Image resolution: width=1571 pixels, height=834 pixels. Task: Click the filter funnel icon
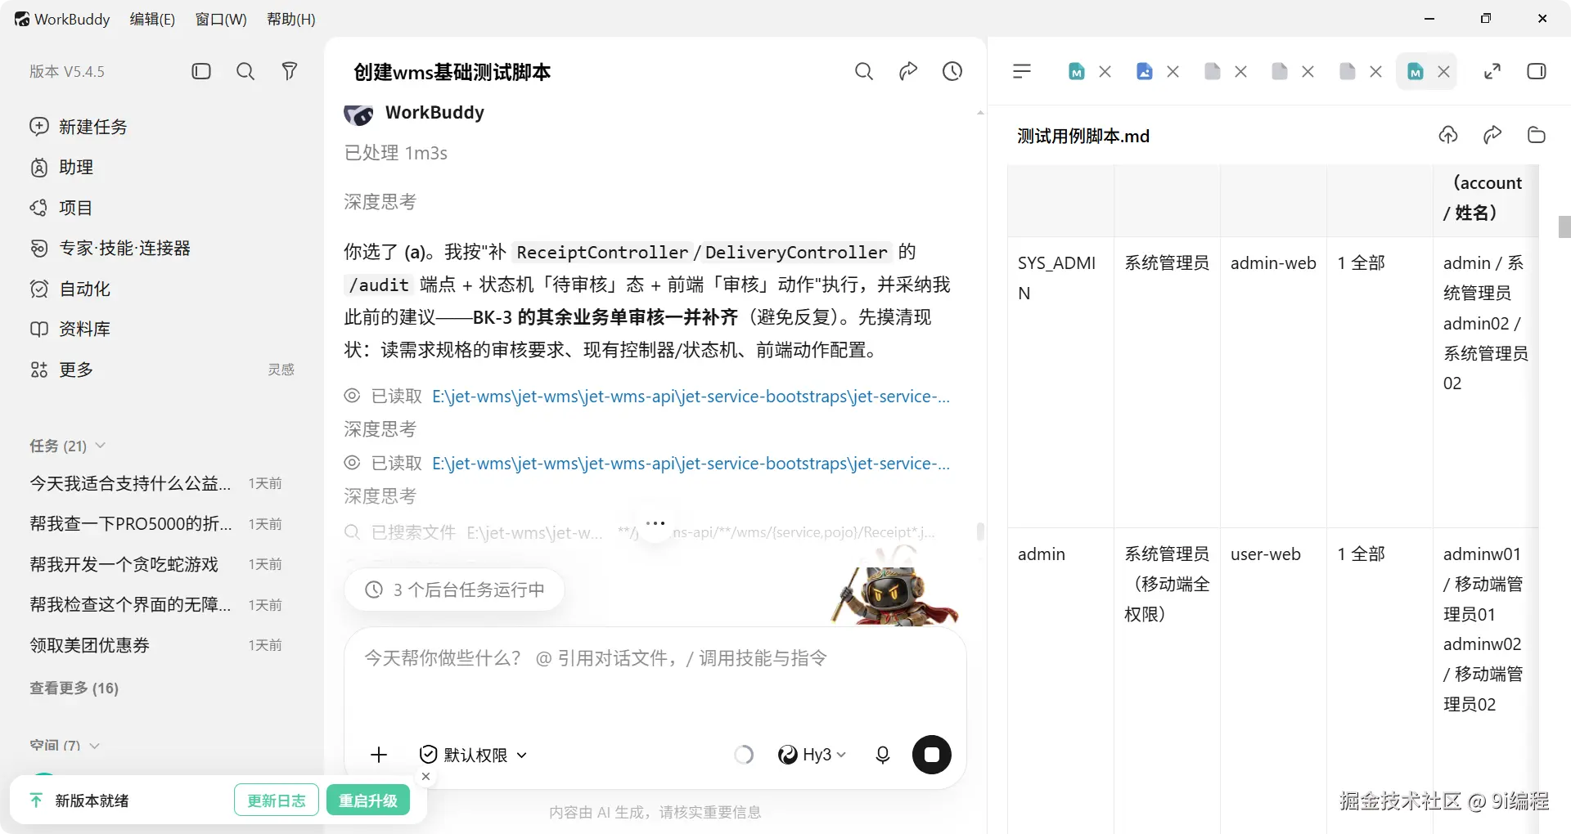tap(290, 72)
